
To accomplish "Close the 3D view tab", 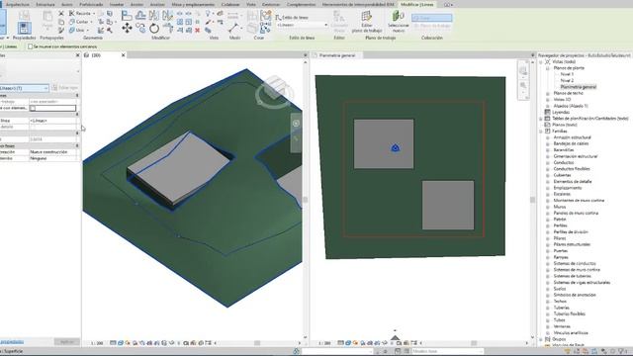I will tap(123, 55).
